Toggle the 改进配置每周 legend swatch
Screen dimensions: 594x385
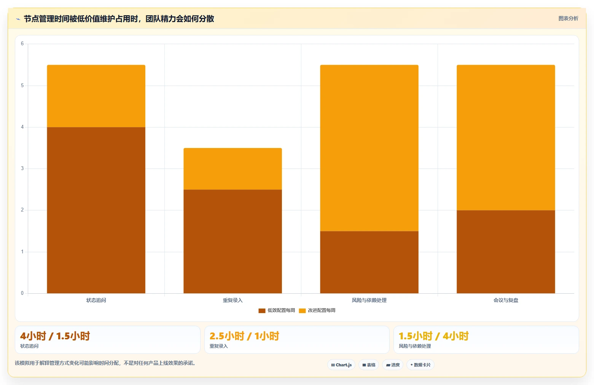click(x=302, y=311)
